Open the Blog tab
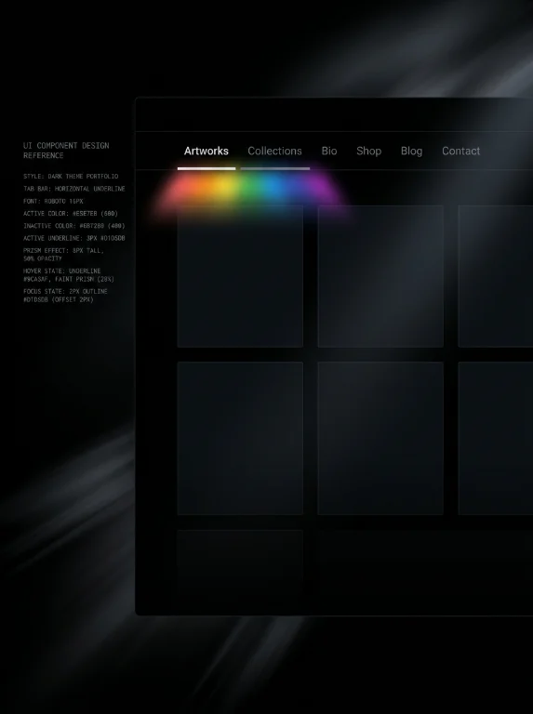Image resolution: width=533 pixels, height=714 pixels. [x=411, y=152]
